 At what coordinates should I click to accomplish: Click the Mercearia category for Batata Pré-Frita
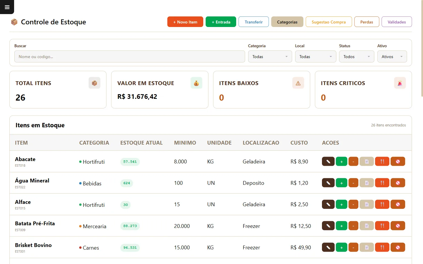pyautogui.click(x=94, y=226)
